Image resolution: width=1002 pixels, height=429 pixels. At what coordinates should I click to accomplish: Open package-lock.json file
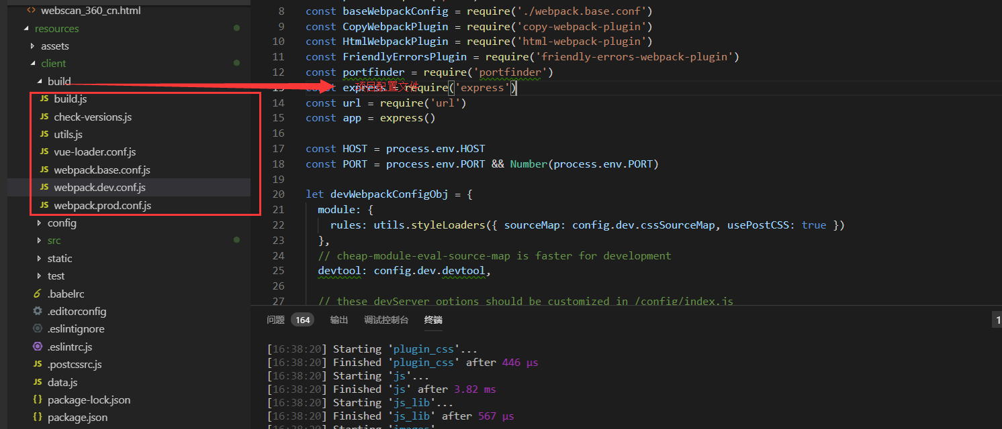pos(89,400)
